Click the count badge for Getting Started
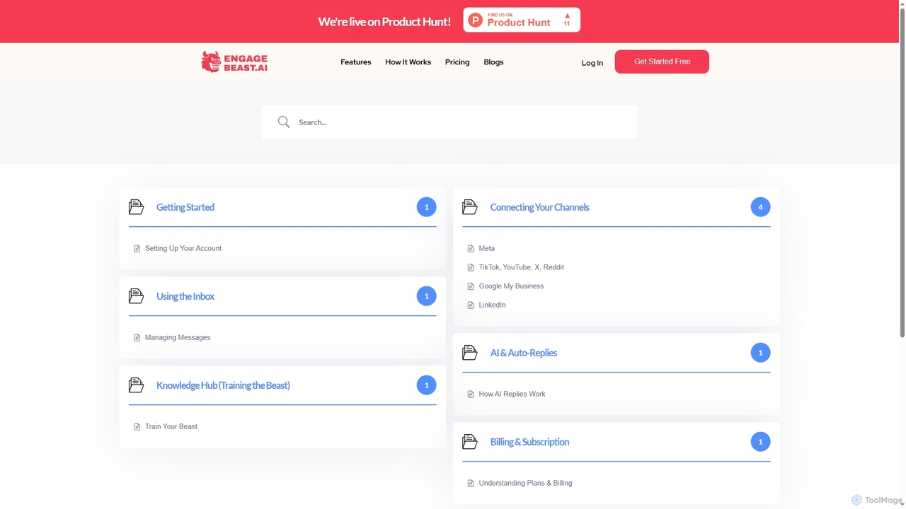Image resolution: width=906 pixels, height=509 pixels. (426, 207)
